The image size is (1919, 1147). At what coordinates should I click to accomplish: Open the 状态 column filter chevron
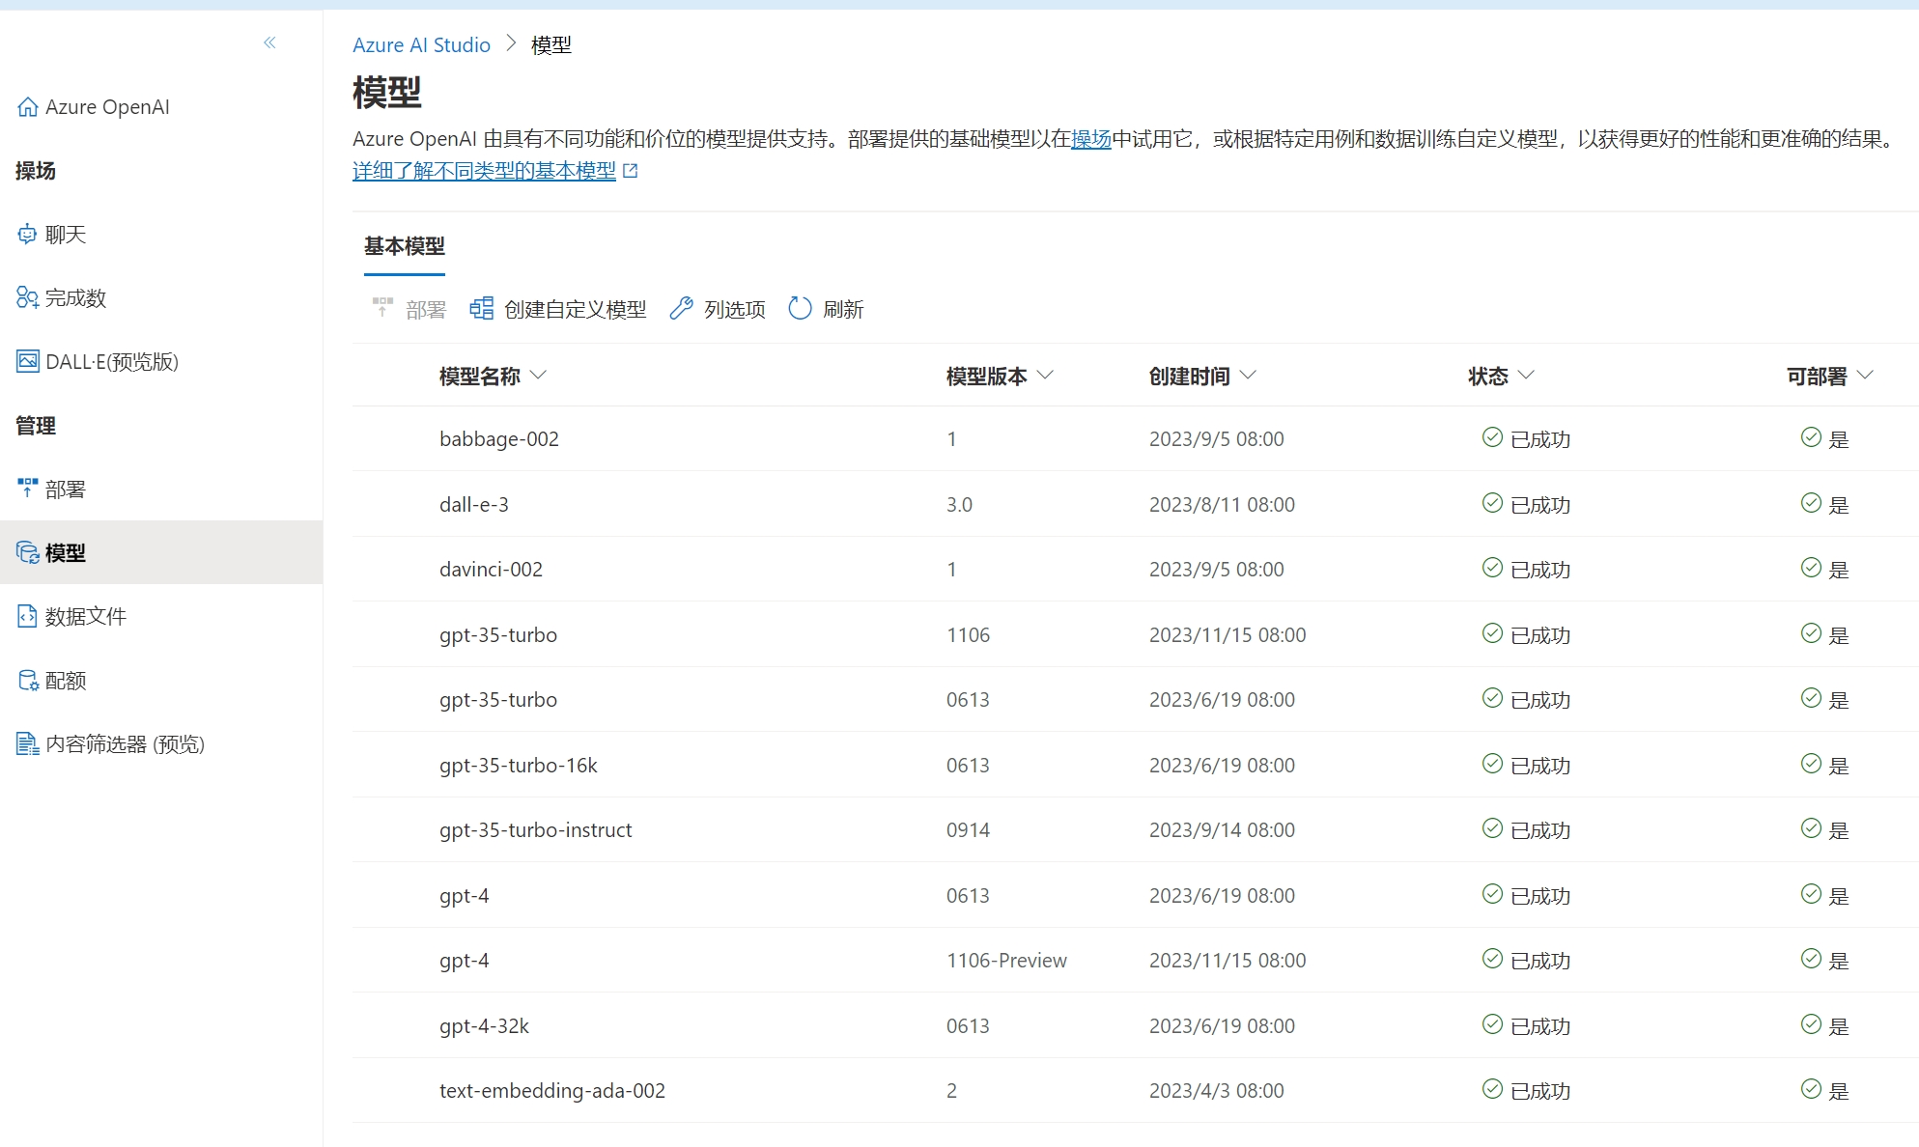coord(1526,376)
